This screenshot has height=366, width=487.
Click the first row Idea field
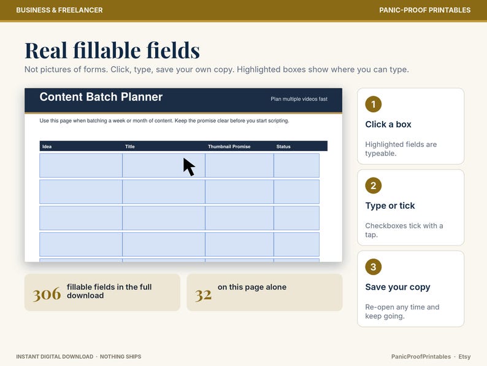click(x=81, y=165)
